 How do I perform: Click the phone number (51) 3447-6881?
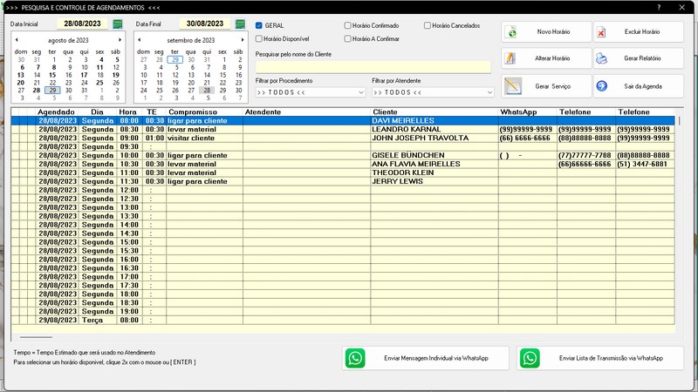[x=642, y=164]
